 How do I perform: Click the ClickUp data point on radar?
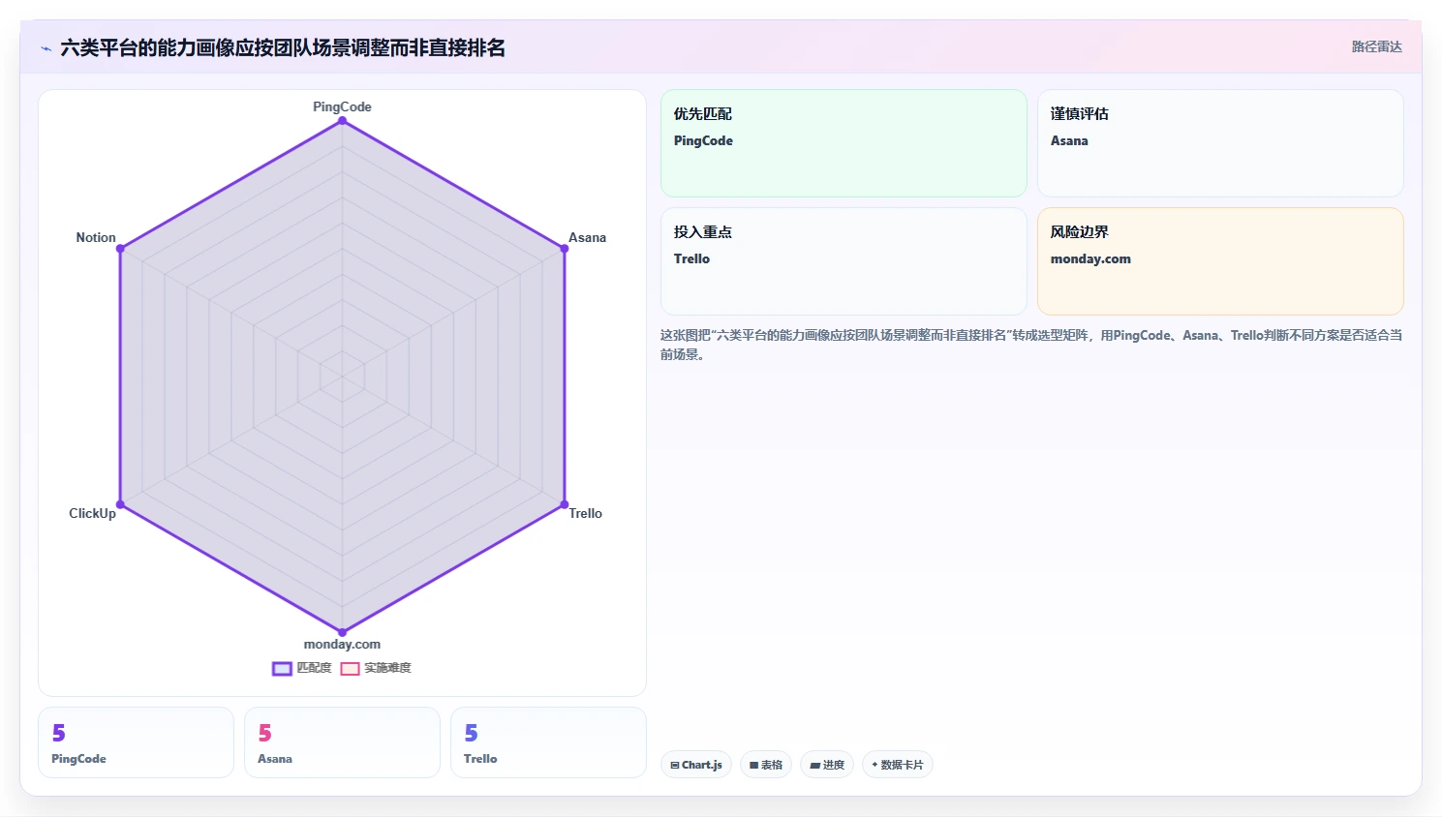pos(120,504)
